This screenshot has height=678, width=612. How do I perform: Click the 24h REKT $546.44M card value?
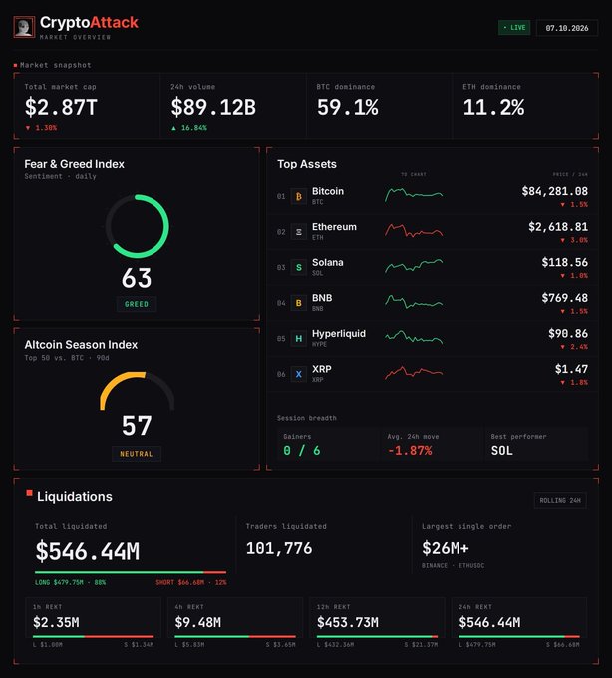489,622
